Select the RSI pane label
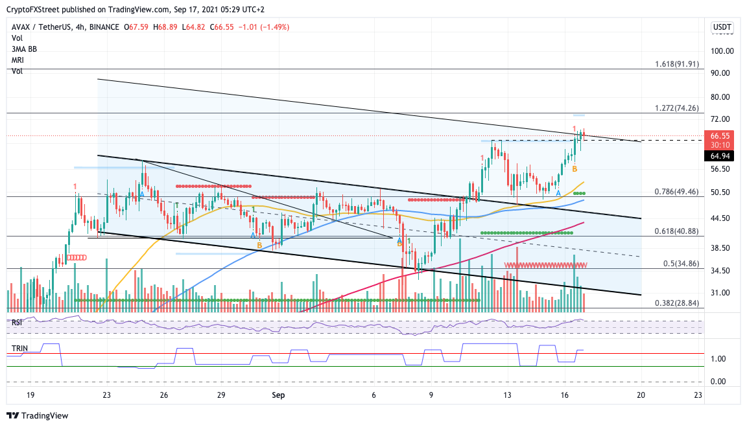Viewport: 747px width, 427px height. (x=17, y=322)
